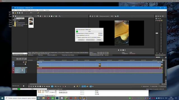Switch to the Transitions tab

point(40,55)
